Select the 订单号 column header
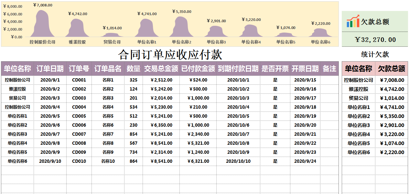Screen dimensions: 409x194 (79, 68)
